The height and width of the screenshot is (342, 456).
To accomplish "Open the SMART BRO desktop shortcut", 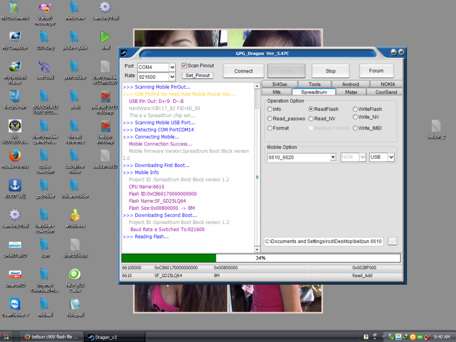I will 15,245.
